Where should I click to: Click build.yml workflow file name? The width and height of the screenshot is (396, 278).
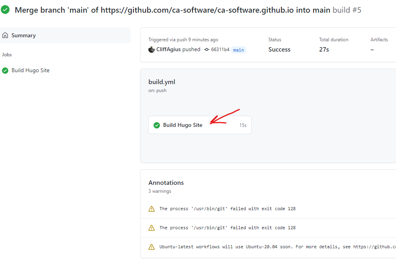(x=161, y=82)
